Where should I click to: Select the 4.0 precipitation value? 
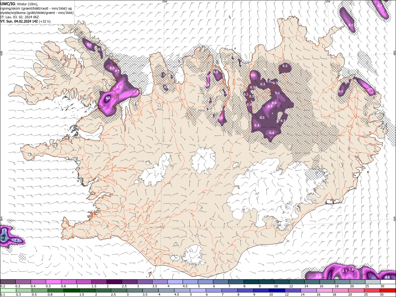coord(387,277)
